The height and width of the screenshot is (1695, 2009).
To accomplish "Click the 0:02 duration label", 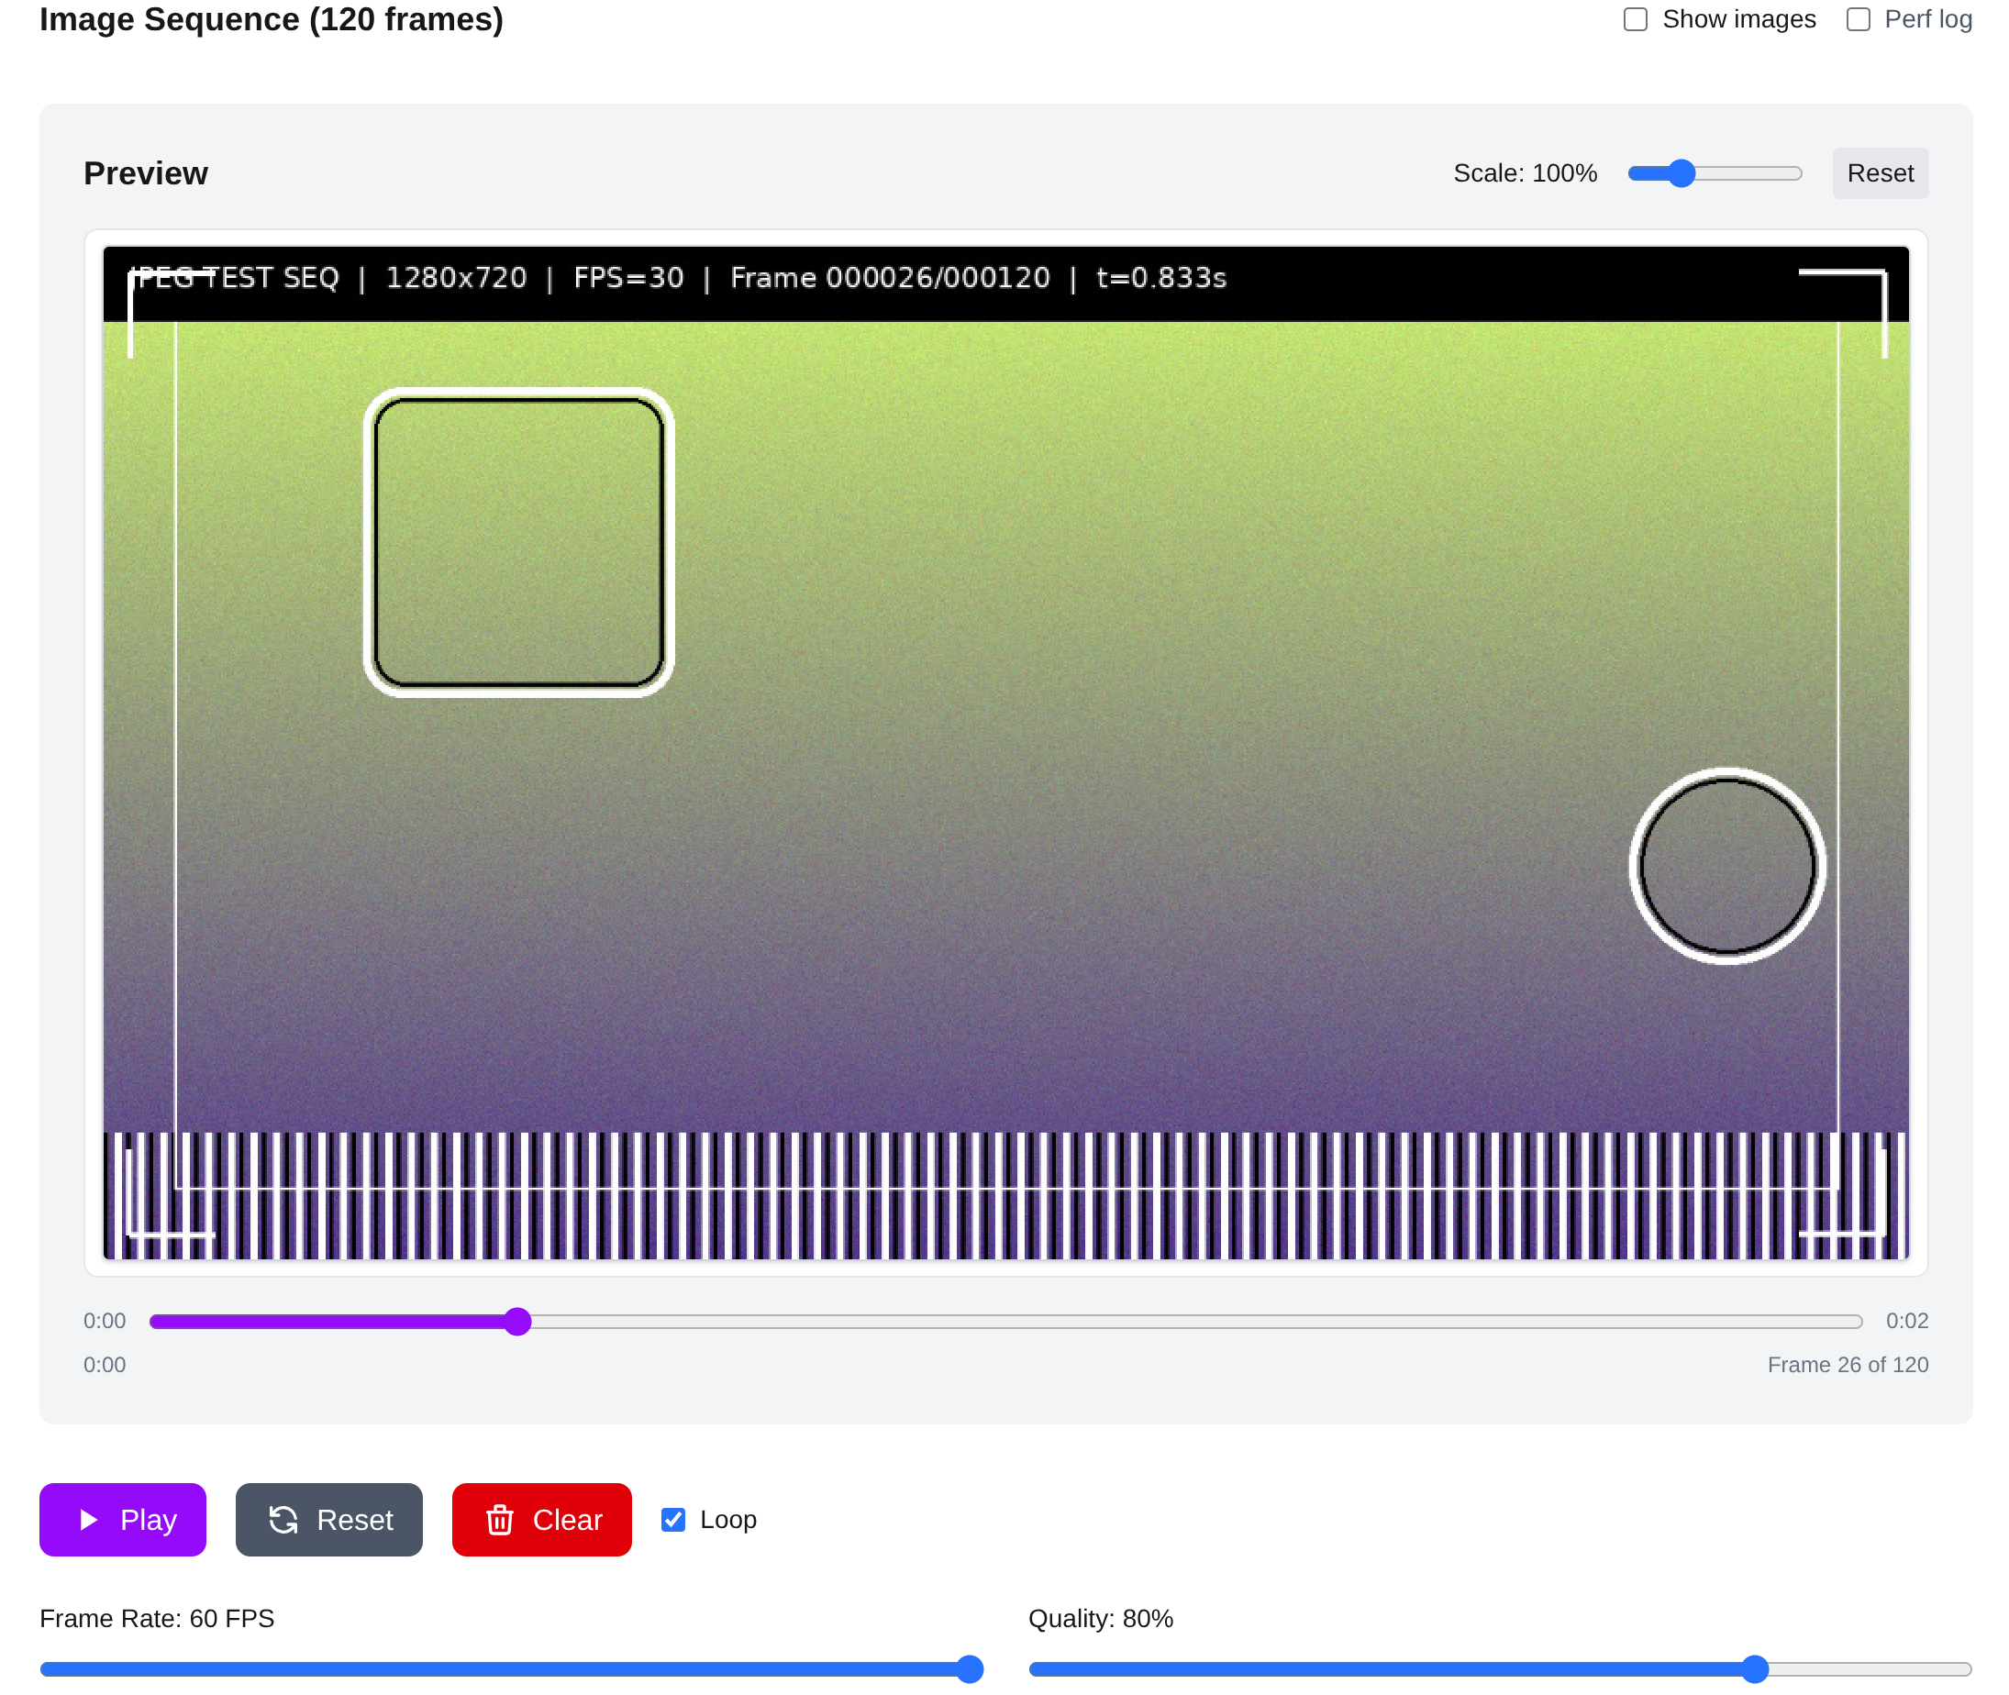I will click(x=1907, y=1320).
